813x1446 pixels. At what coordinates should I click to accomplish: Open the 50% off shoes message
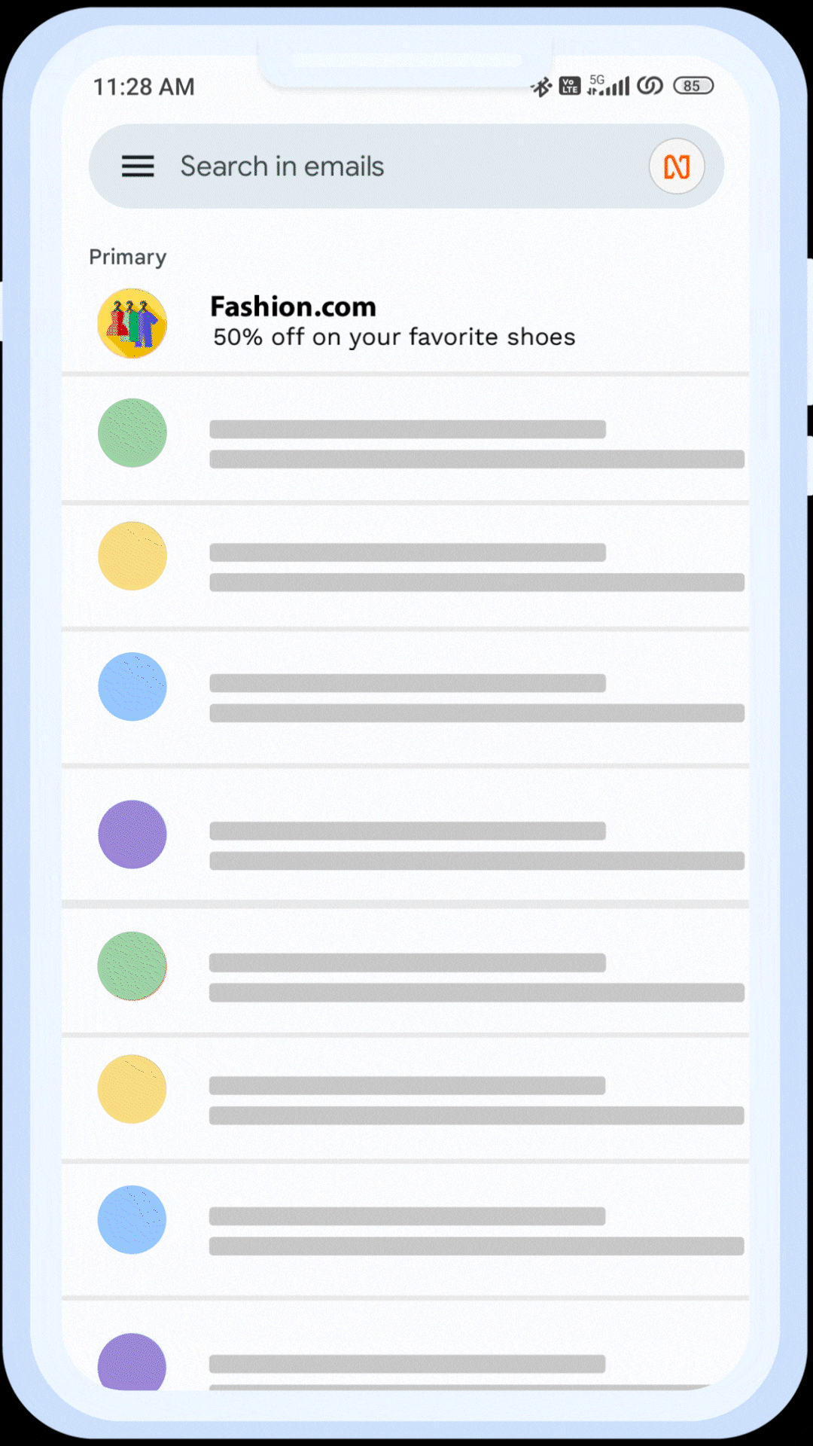[394, 337]
